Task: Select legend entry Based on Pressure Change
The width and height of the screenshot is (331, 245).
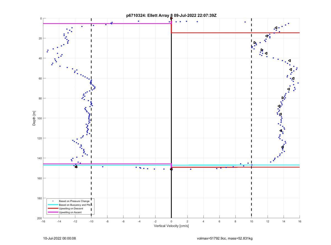Action: (x=74, y=201)
